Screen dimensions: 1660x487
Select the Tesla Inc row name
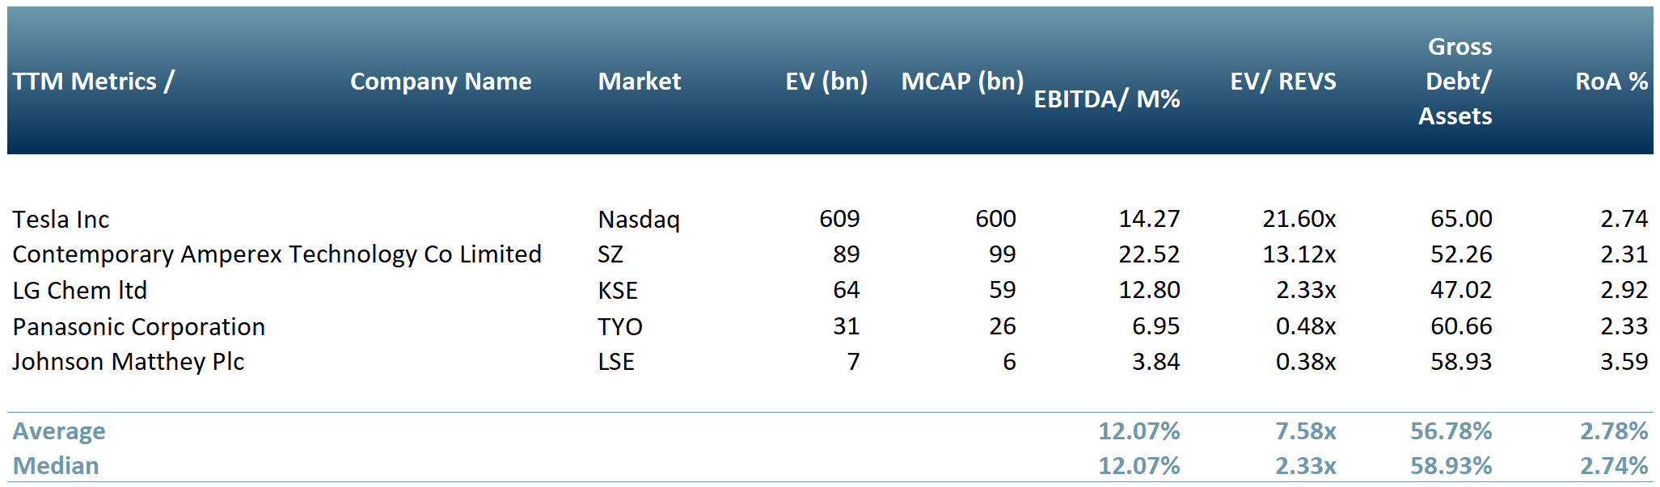[61, 220]
